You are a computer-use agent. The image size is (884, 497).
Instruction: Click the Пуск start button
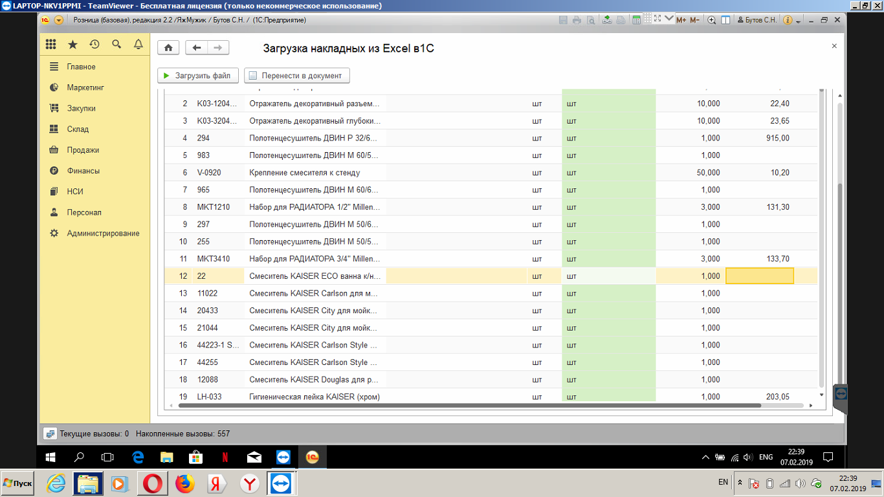click(19, 483)
